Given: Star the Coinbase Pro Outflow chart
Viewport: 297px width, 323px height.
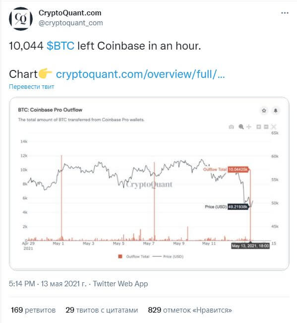Looking at the screenshot, I should (264, 111).
